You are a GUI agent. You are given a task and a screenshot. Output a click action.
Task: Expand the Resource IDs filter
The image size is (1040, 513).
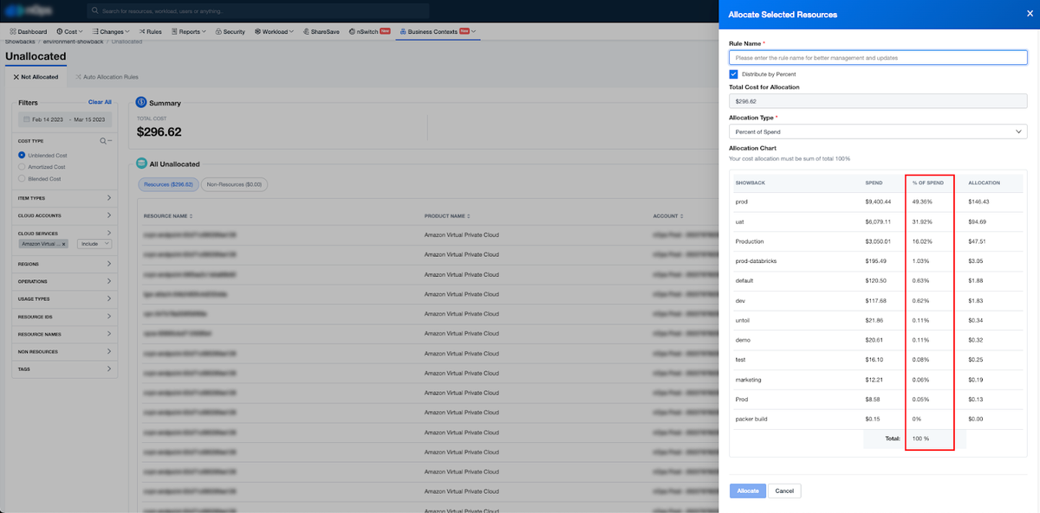tap(65, 317)
